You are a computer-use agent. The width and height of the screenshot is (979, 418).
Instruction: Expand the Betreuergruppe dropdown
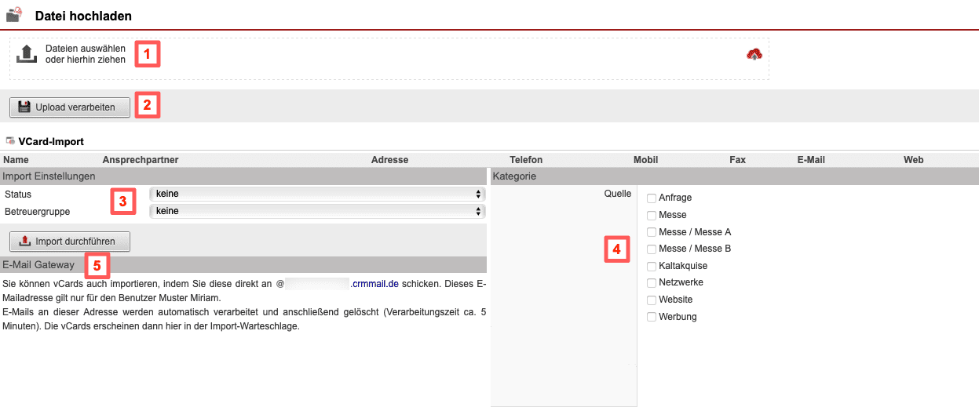click(x=317, y=211)
